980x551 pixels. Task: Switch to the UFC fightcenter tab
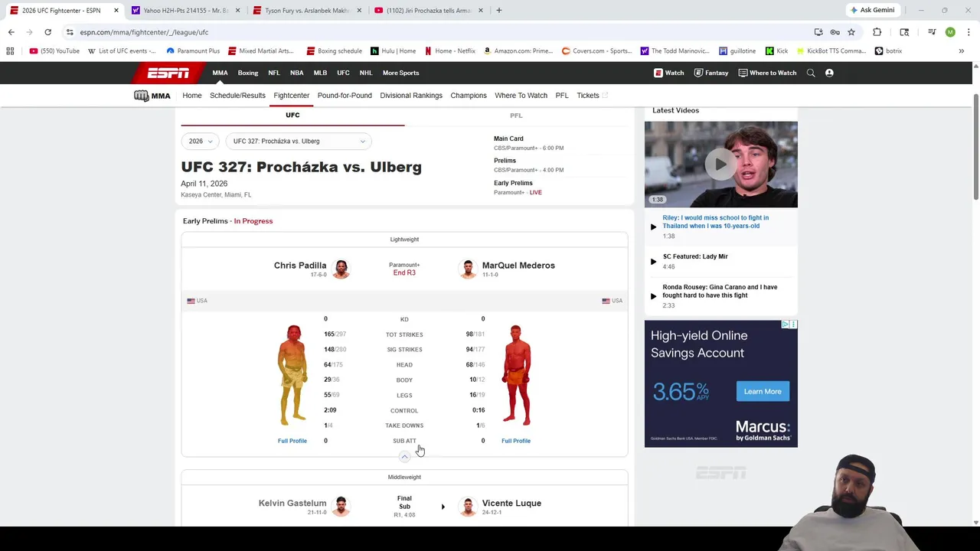coord(292,115)
